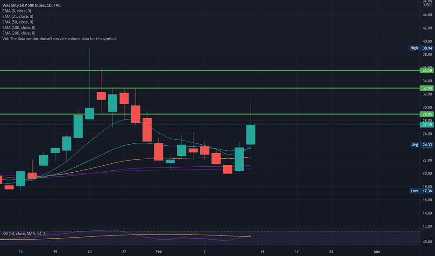435x256 pixels.
Task: Select the 35.58 green line price label
Action: [427, 70]
